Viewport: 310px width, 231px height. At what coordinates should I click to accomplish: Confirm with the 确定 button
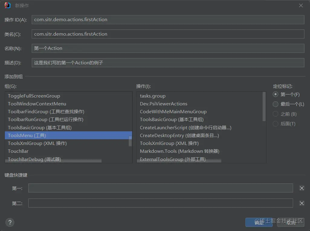tap(259, 222)
